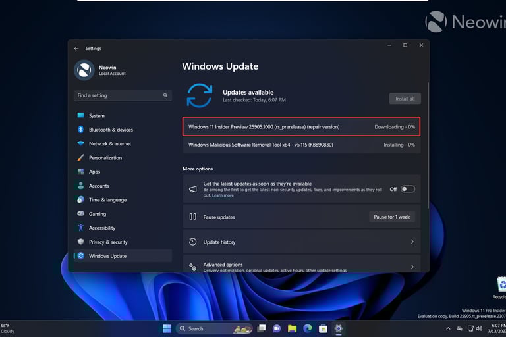The image size is (506, 337).
Task: Click the Windows Update sidebar sync icon
Action: click(80, 256)
